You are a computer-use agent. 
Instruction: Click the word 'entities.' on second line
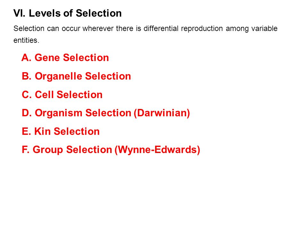(27, 40)
